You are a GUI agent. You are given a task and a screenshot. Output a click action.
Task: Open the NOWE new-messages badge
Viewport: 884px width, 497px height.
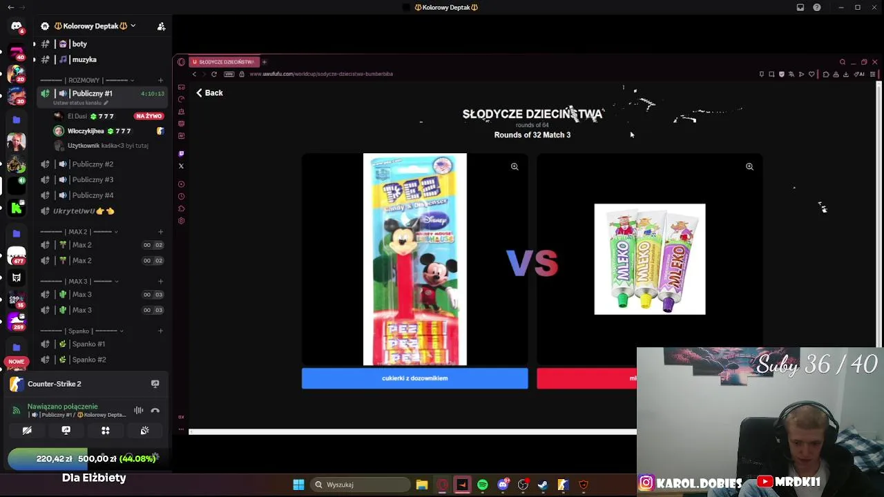[17, 362]
